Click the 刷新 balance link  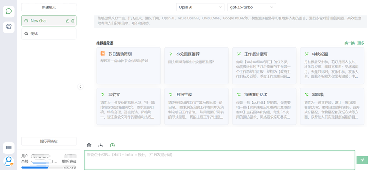click(65, 161)
